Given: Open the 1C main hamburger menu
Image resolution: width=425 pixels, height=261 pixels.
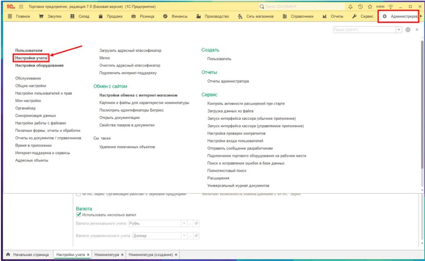Looking at the screenshot, I should (21, 7).
